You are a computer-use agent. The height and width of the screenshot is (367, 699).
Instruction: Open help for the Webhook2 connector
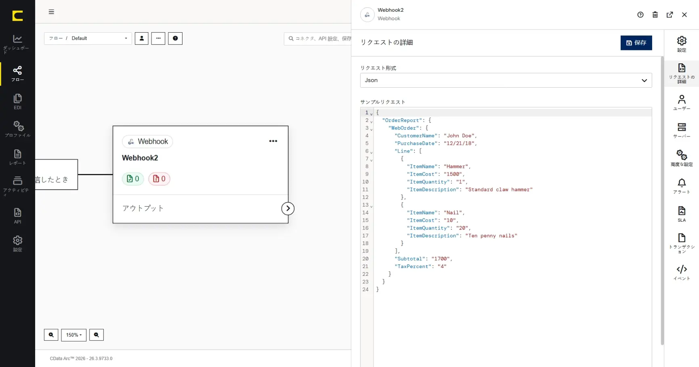(640, 15)
